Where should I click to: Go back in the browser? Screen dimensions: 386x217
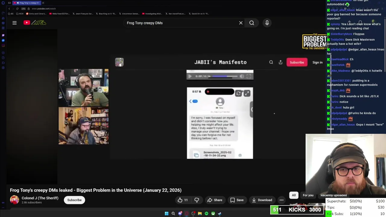(9, 9)
